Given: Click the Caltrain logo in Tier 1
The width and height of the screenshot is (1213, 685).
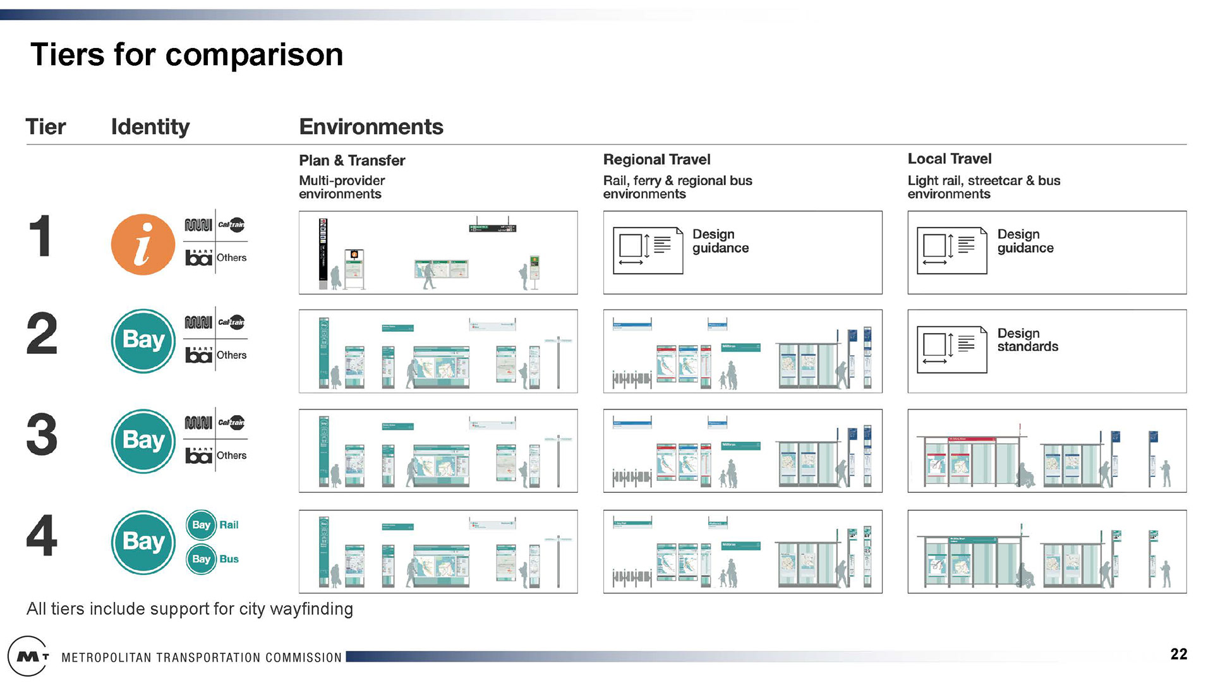Looking at the screenshot, I should [231, 224].
